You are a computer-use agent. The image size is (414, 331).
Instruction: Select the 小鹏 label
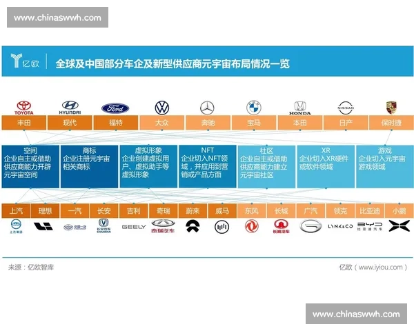click(400, 210)
